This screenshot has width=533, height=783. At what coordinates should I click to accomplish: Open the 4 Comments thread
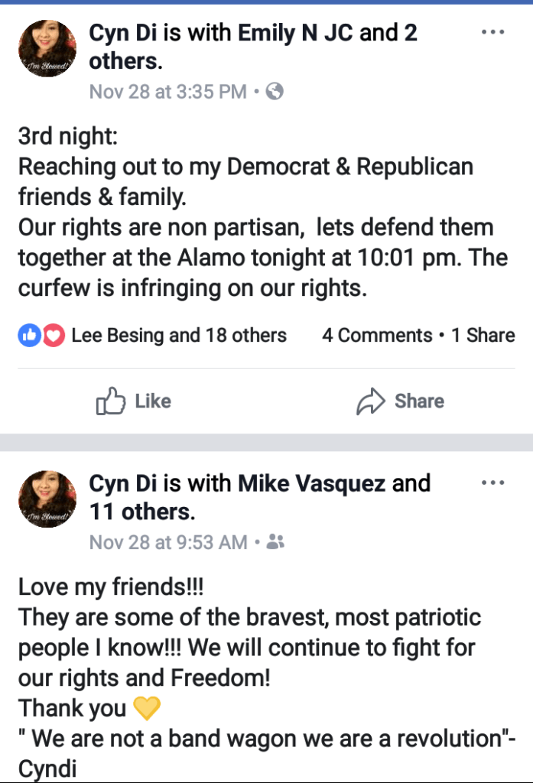click(x=377, y=335)
